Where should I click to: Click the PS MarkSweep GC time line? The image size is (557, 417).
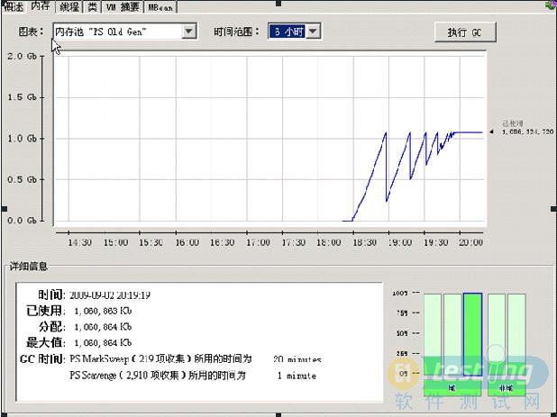(x=196, y=359)
